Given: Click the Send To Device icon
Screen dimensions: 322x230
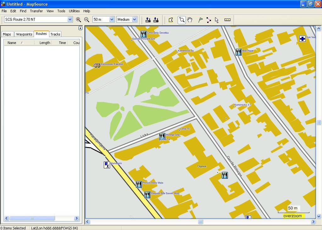Looking at the screenshot, I should pos(148,20).
